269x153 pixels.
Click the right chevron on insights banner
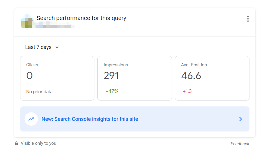pyautogui.click(x=241, y=119)
